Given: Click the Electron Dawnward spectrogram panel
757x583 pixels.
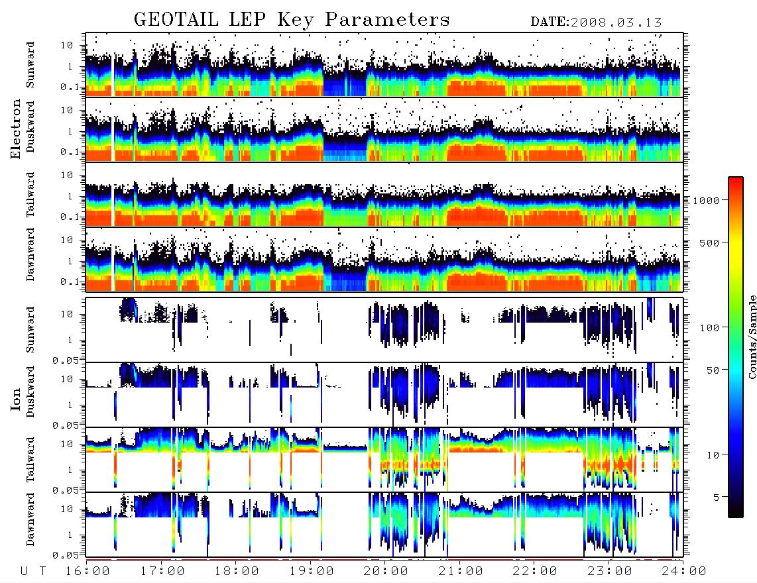Looking at the screenshot, I should point(384,259).
